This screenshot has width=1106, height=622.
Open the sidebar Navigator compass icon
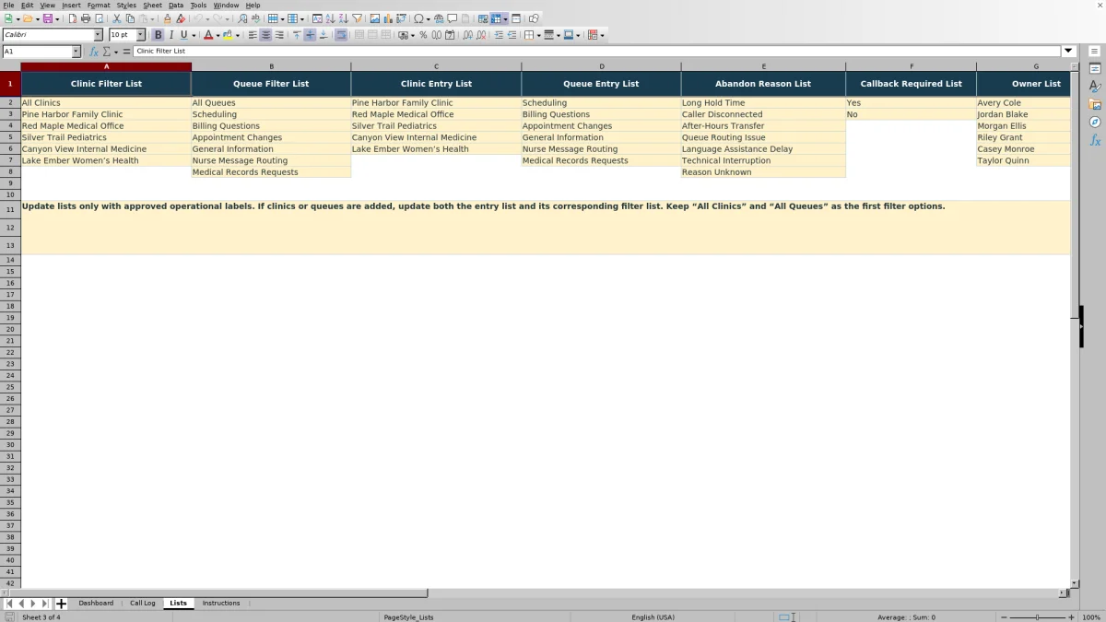pyautogui.click(x=1095, y=122)
